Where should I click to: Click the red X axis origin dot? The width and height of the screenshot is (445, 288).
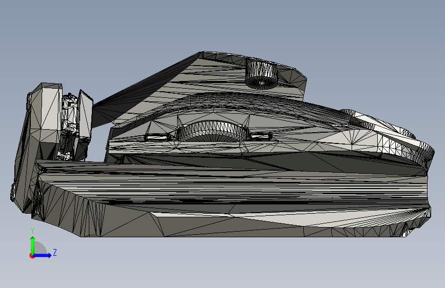coord(32,256)
